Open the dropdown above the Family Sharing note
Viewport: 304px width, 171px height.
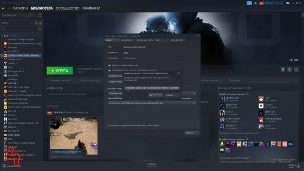click(x=152, y=103)
